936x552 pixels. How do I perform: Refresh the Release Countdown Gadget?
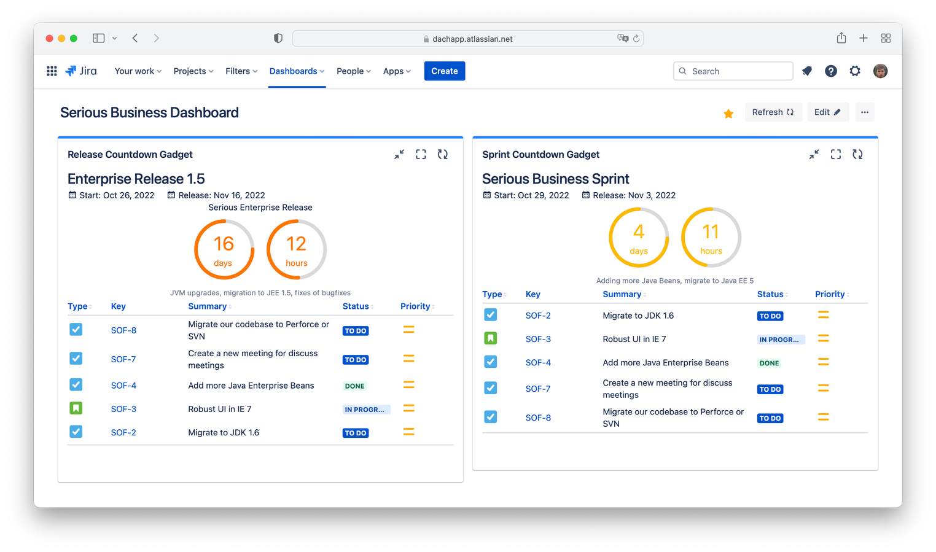pos(443,155)
